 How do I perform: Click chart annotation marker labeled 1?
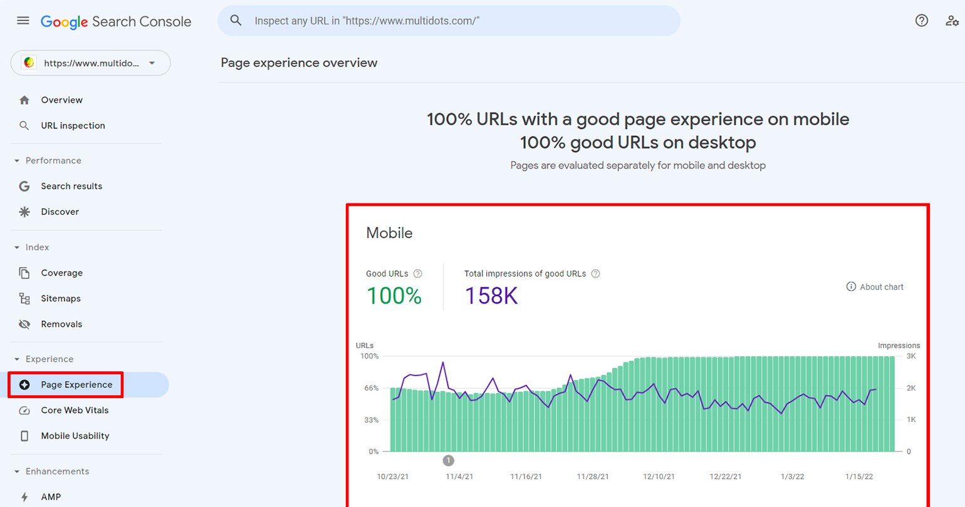click(448, 461)
